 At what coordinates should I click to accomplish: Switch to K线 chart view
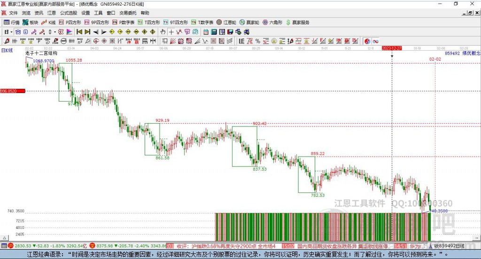point(48,22)
